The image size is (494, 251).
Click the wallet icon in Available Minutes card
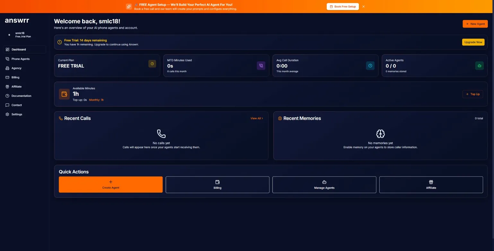64,94
